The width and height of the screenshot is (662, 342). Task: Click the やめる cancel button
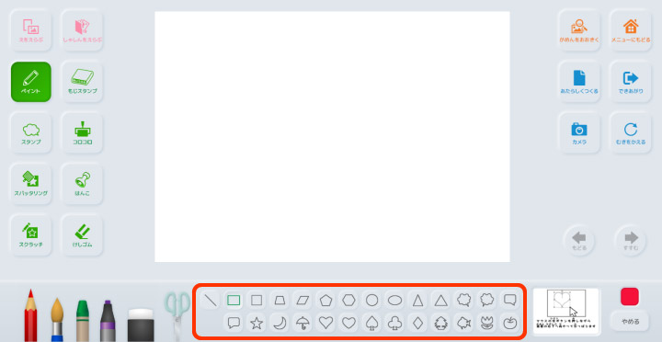tap(631, 321)
